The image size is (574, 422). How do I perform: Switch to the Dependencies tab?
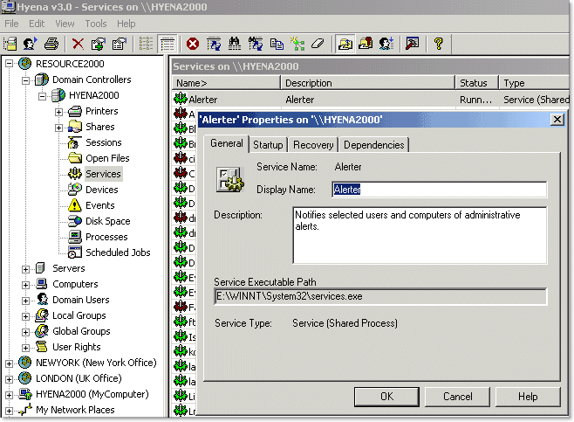pos(373,145)
